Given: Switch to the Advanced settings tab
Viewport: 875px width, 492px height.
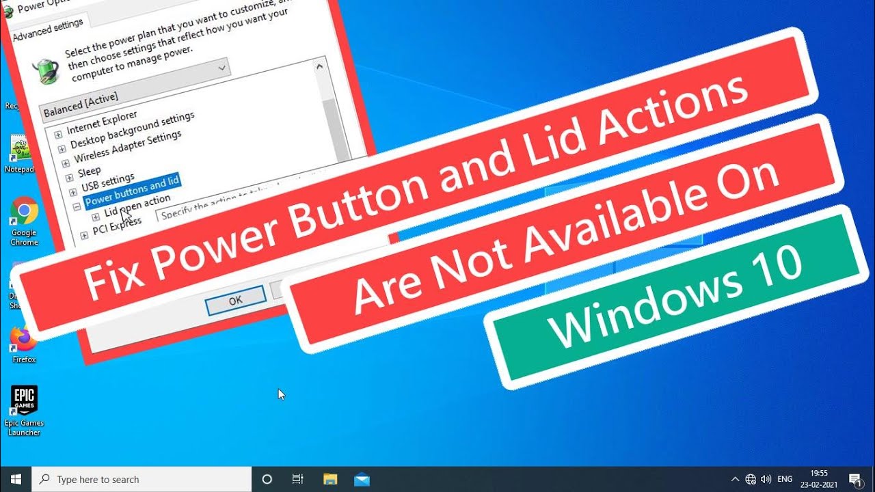Looking at the screenshot, I should (48, 29).
